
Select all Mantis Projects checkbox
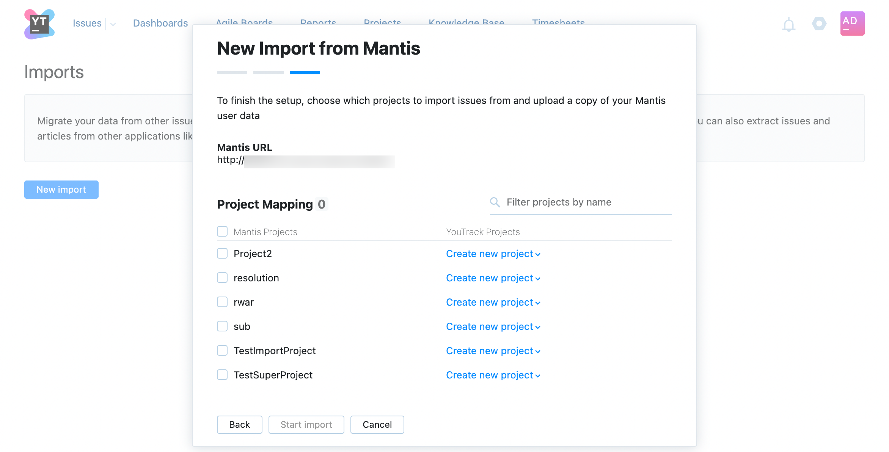click(x=222, y=231)
